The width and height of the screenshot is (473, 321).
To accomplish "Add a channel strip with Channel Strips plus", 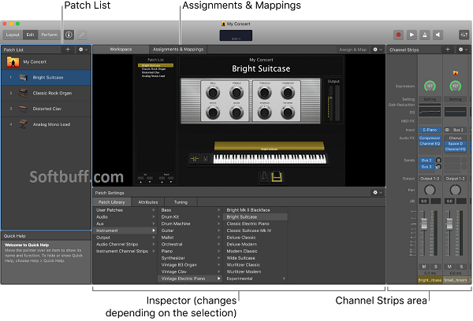I will [448, 50].
